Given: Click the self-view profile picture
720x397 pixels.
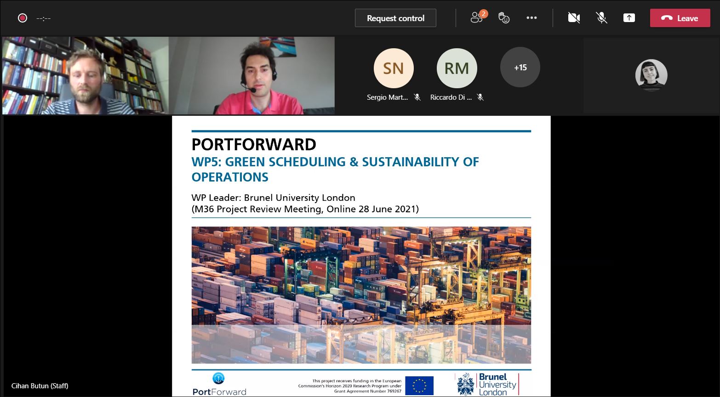Looking at the screenshot, I should 651,75.
